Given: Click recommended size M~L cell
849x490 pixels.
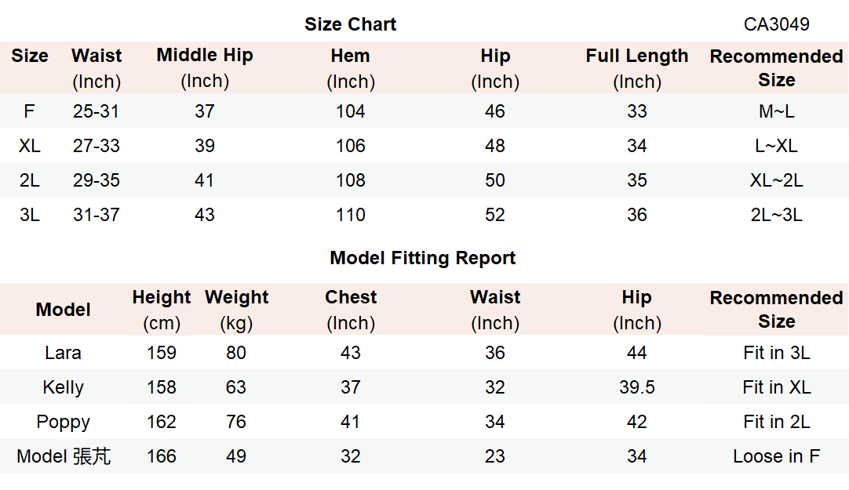Looking at the screenshot, I should click(776, 111).
